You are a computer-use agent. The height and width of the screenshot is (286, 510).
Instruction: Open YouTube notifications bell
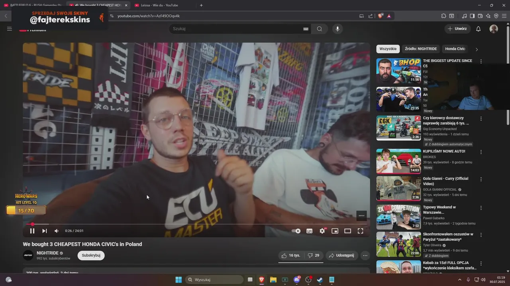[479, 29]
